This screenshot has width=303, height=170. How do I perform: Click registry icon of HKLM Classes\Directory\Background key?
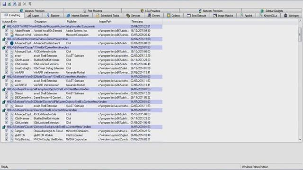click(4, 127)
